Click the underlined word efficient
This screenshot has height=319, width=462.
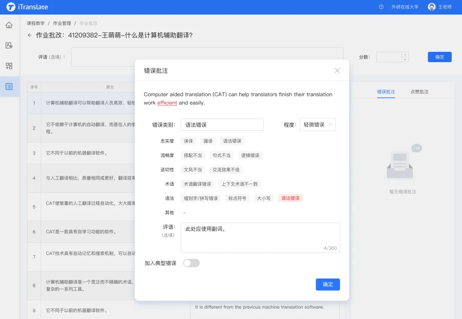[x=167, y=103]
